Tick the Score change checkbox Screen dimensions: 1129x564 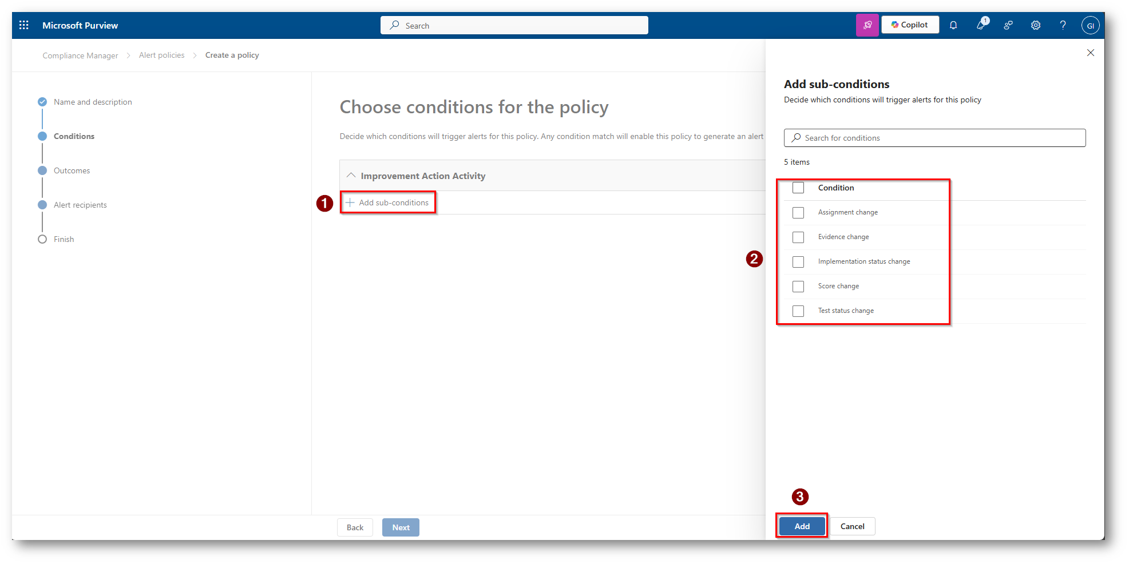(x=798, y=287)
